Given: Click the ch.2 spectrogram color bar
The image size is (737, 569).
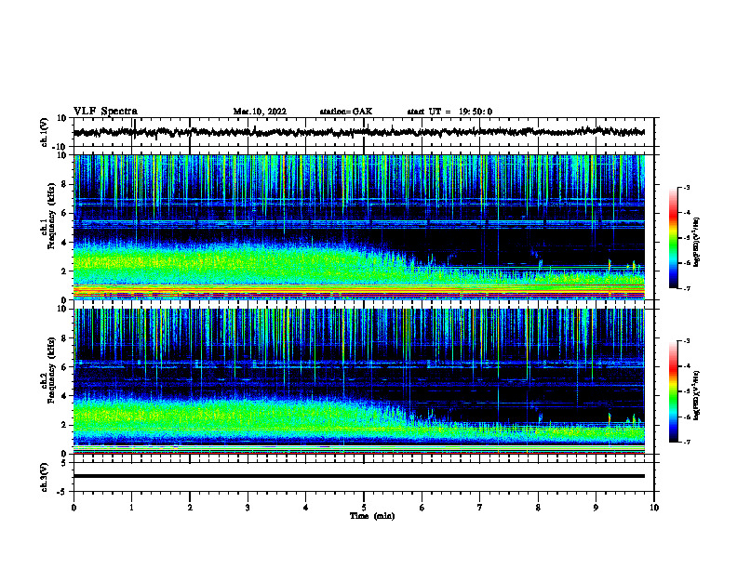Looking at the screenshot, I should pos(673,391).
